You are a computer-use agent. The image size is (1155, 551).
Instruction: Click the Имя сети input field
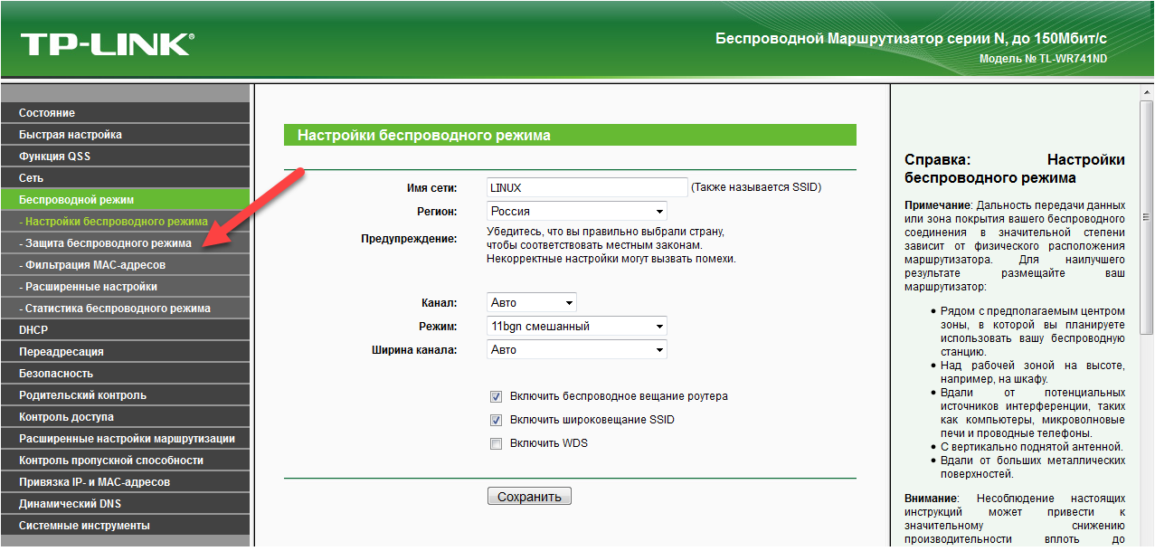pos(587,187)
